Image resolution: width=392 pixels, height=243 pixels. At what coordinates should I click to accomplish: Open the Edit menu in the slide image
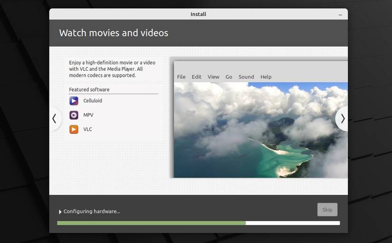[x=197, y=77]
